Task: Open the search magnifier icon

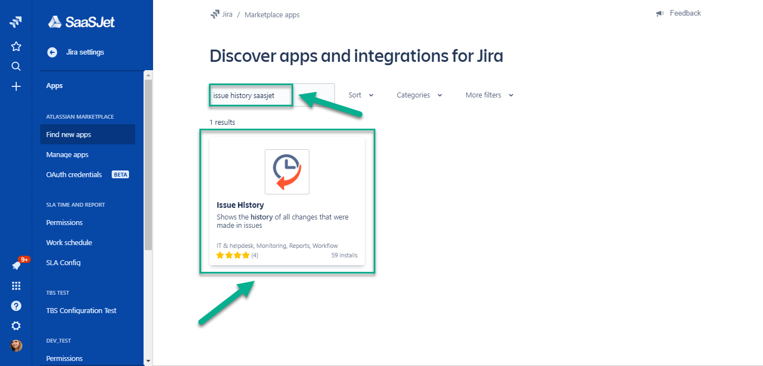Action: point(16,66)
